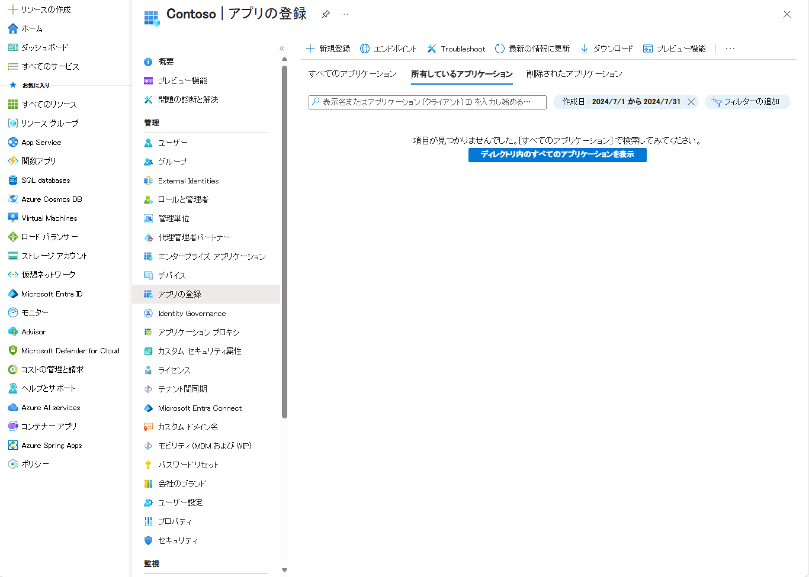
Task: Select Microsoft Defender for Cloud icon
Action: 12,350
